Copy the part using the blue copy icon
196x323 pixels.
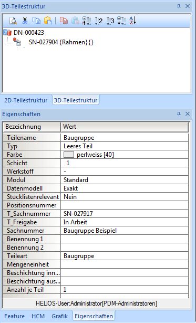click(x=36, y=21)
